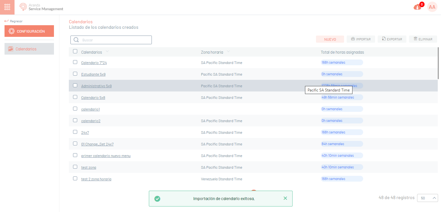This screenshot has height=212, width=441.
Task: Click the Exportar icon
Action: (x=384, y=39)
